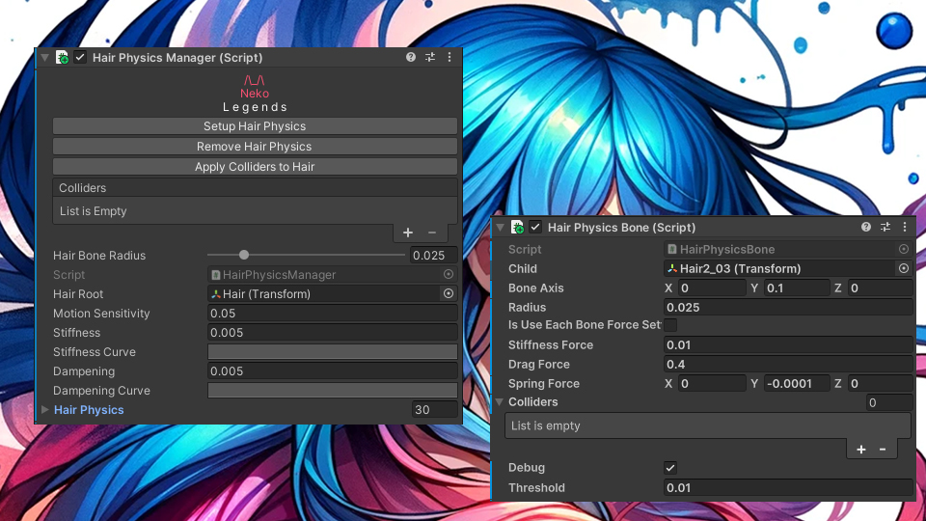The width and height of the screenshot is (926, 521).
Task: Click the Stiffness Curve field
Action: pyautogui.click(x=333, y=352)
